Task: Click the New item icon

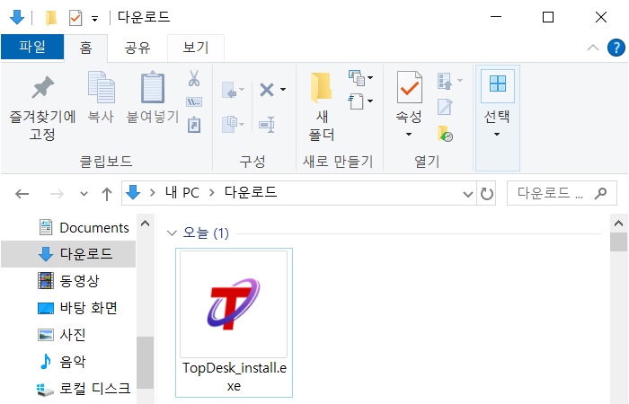Action: 356,78
